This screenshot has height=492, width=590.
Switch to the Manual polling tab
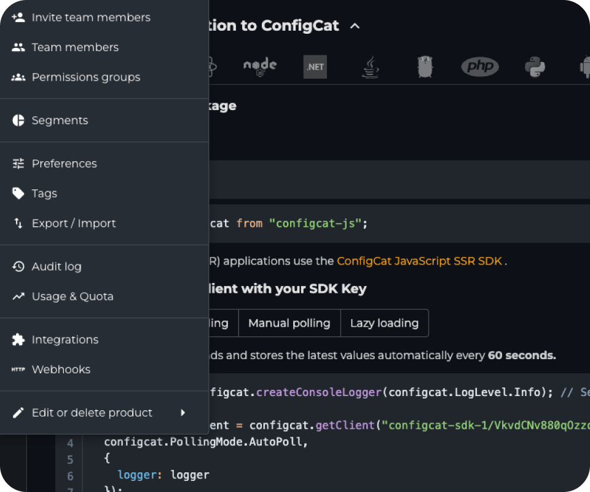click(289, 323)
